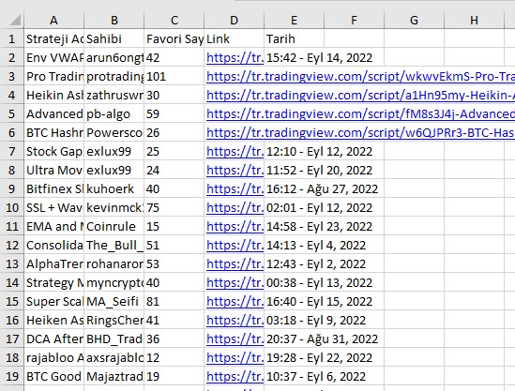
Task: Select cell '20:37 - Ağu 31, 2022'
Action: [322, 338]
